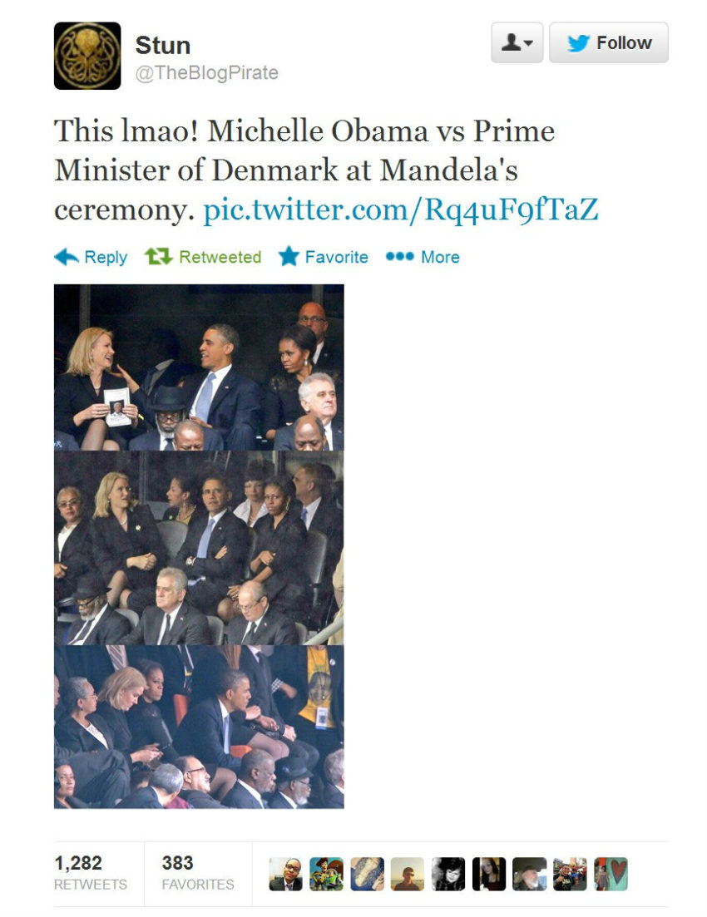Open the Toy Story characters avatar
The image size is (707, 917).
tap(326, 875)
